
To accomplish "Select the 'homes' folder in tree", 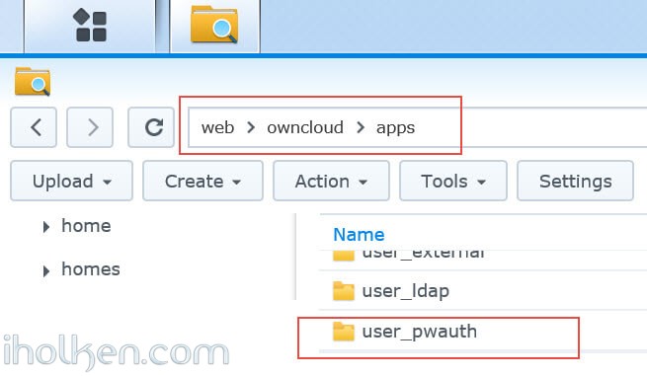I will click(91, 269).
